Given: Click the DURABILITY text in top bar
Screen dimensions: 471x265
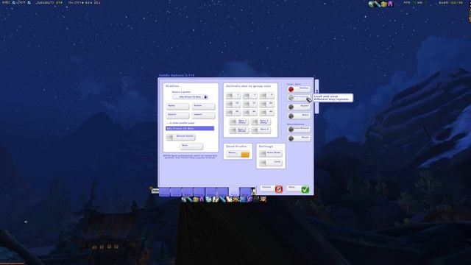Looking at the screenshot, I should (x=49, y=3).
